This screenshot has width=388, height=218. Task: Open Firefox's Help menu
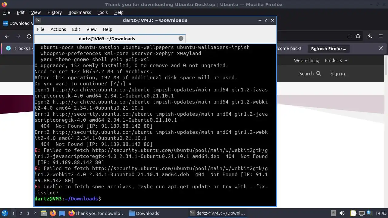(119, 12)
